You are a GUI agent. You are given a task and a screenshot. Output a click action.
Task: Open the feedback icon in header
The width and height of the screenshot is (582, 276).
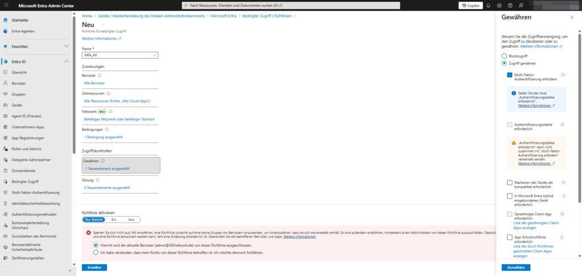521,6
